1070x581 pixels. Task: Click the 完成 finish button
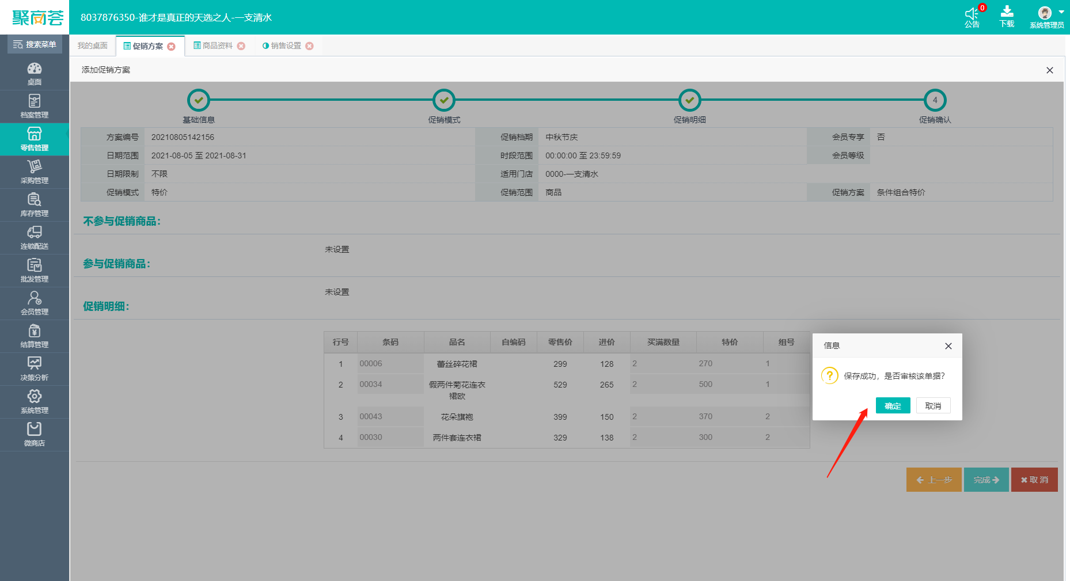[x=986, y=480]
